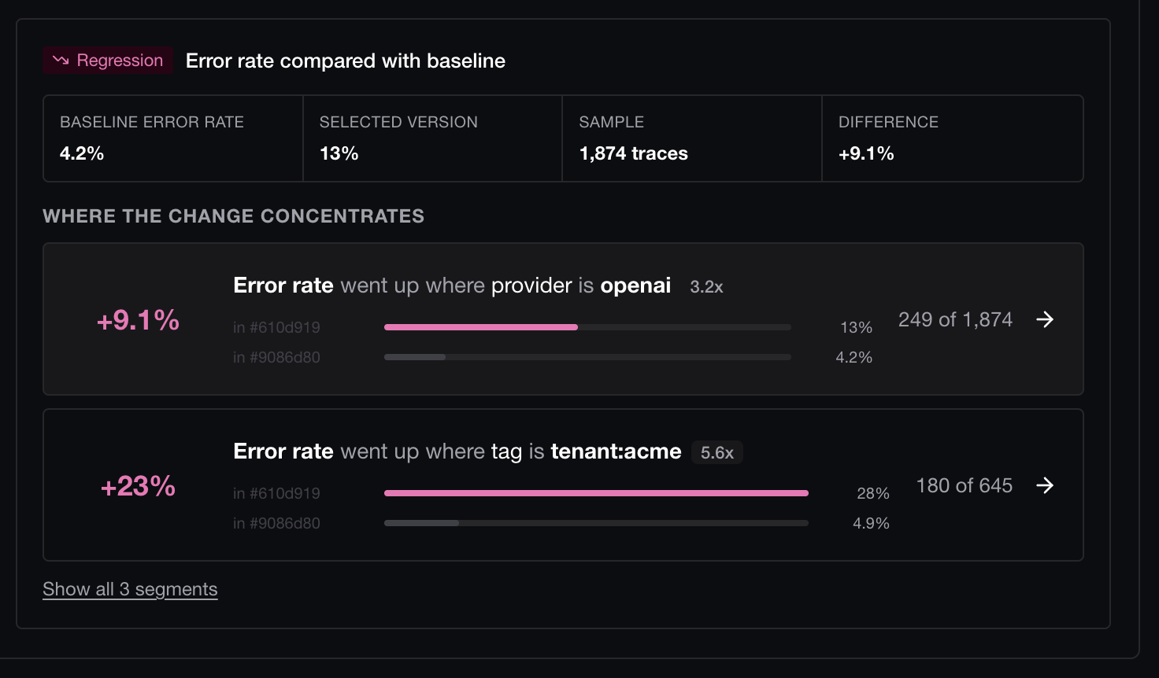
Task: Click the +23% change value on the tenant:acme card
Action: click(x=138, y=486)
